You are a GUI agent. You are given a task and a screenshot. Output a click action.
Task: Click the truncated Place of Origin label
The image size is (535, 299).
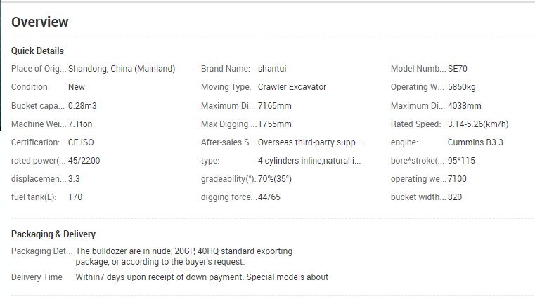click(39, 69)
